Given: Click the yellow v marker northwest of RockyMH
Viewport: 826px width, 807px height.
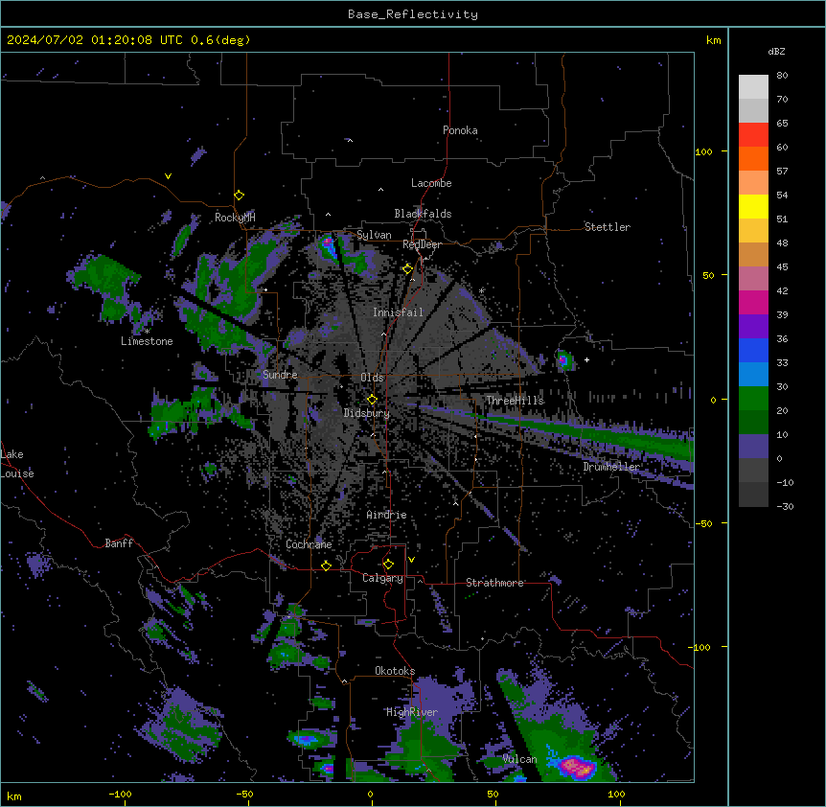Looking at the screenshot, I should tap(168, 176).
